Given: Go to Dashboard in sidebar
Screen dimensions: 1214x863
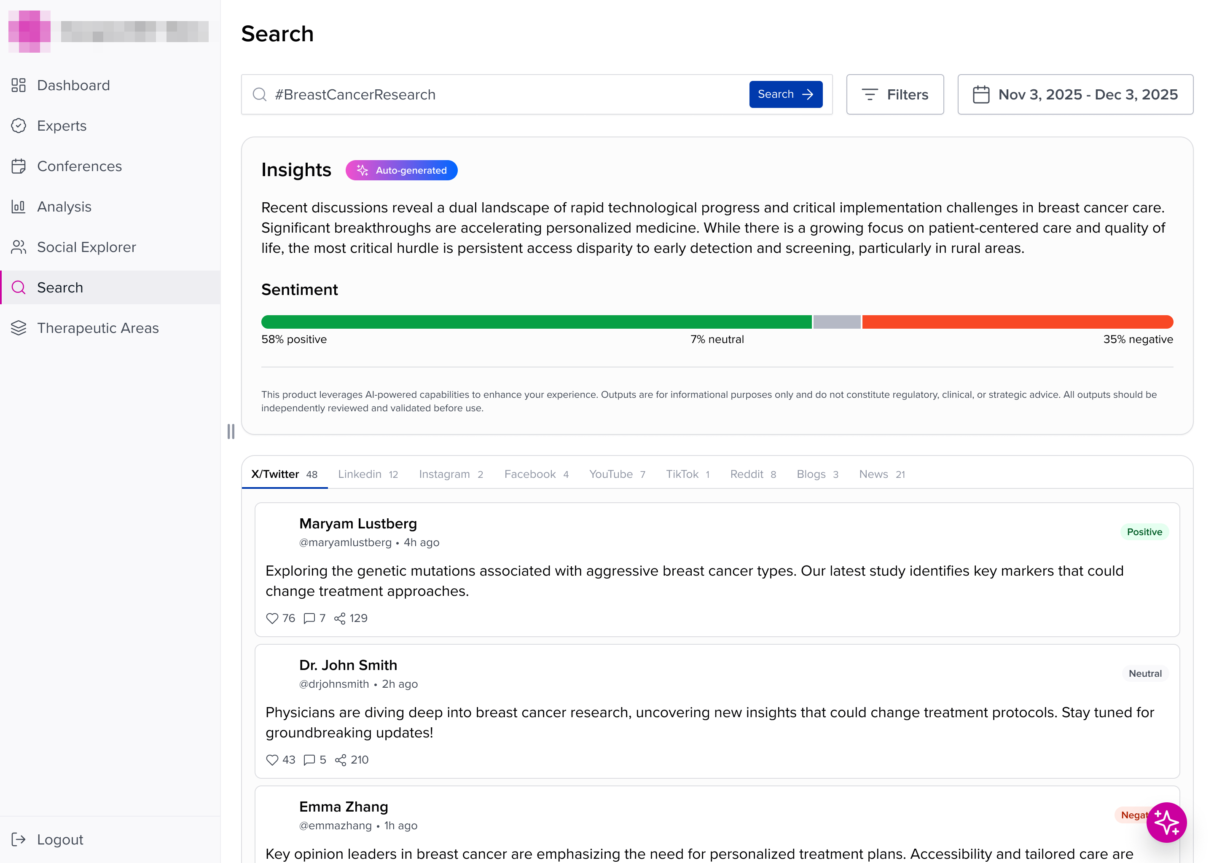Looking at the screenshot, I should coord(110,85).
